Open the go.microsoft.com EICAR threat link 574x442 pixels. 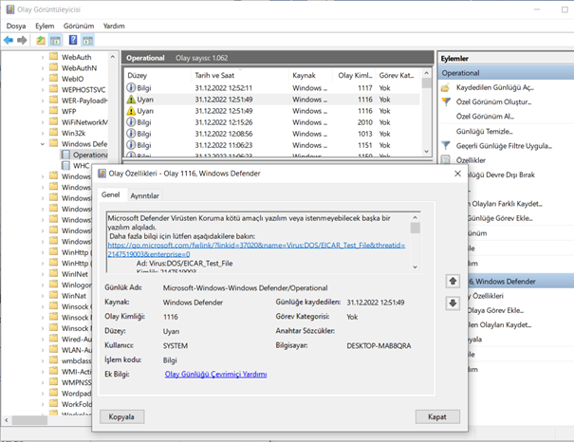click(x=256, y=249)
